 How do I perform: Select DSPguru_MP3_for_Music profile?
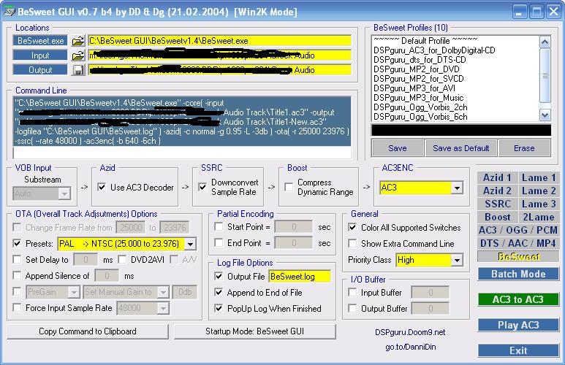click(x=418, y=98)
